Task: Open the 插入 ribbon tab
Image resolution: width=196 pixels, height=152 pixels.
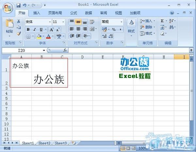Action: tap(37, 13)
